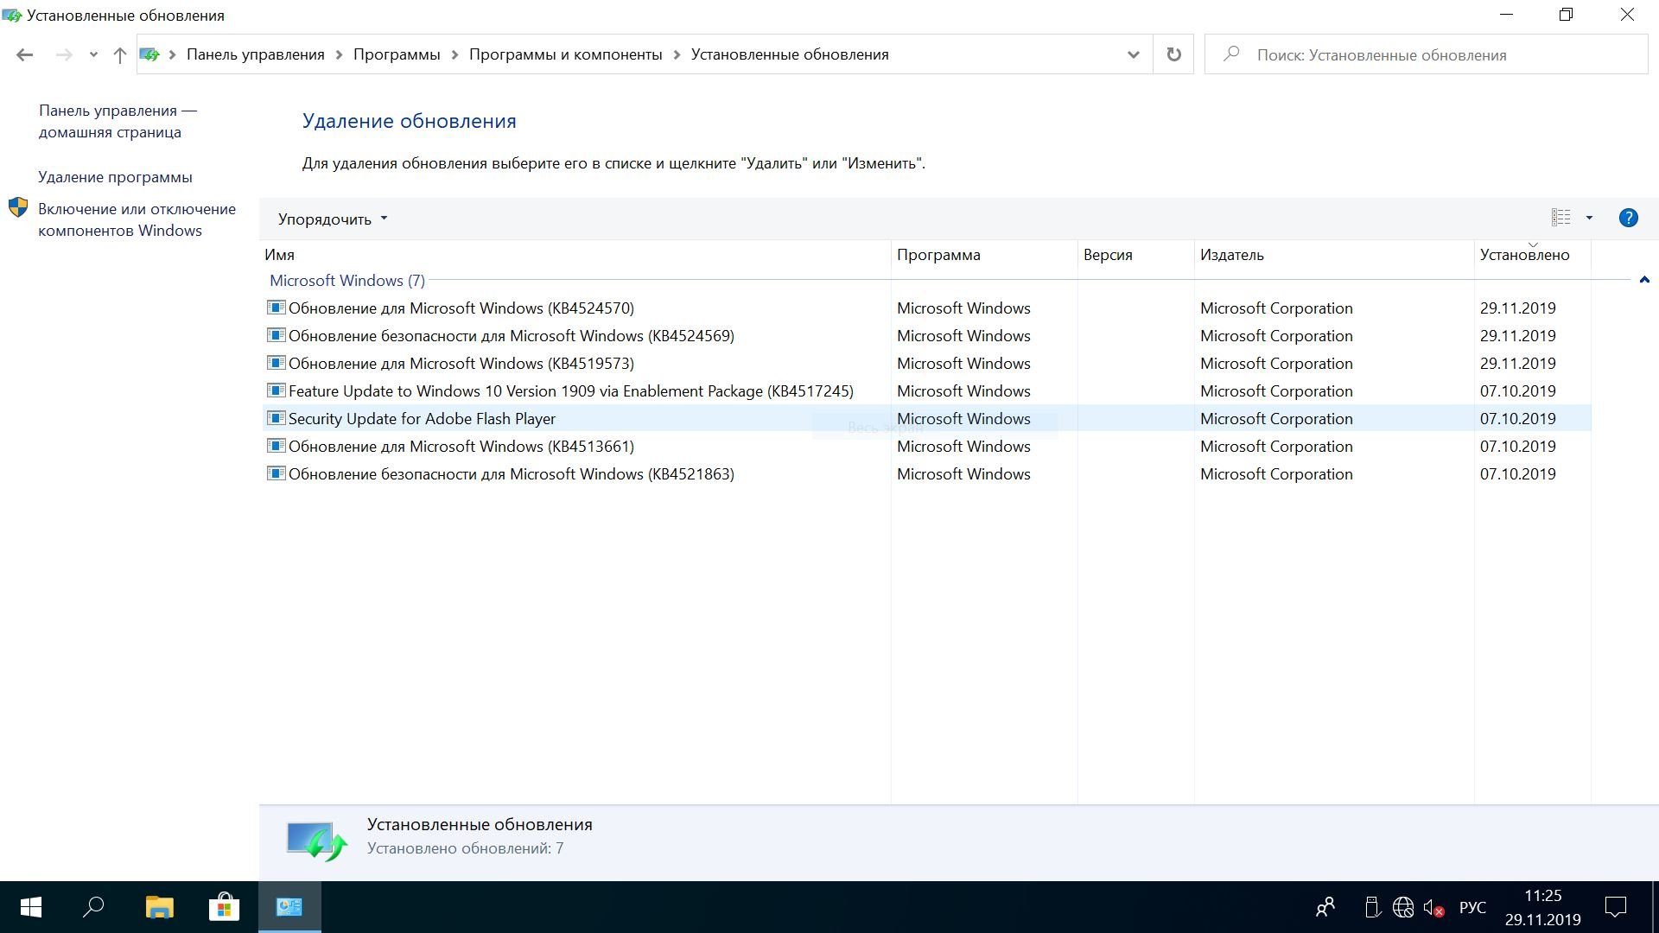
Task: Open 'Включение или отключение компонентов Windows'
Action: click(137, 219)
